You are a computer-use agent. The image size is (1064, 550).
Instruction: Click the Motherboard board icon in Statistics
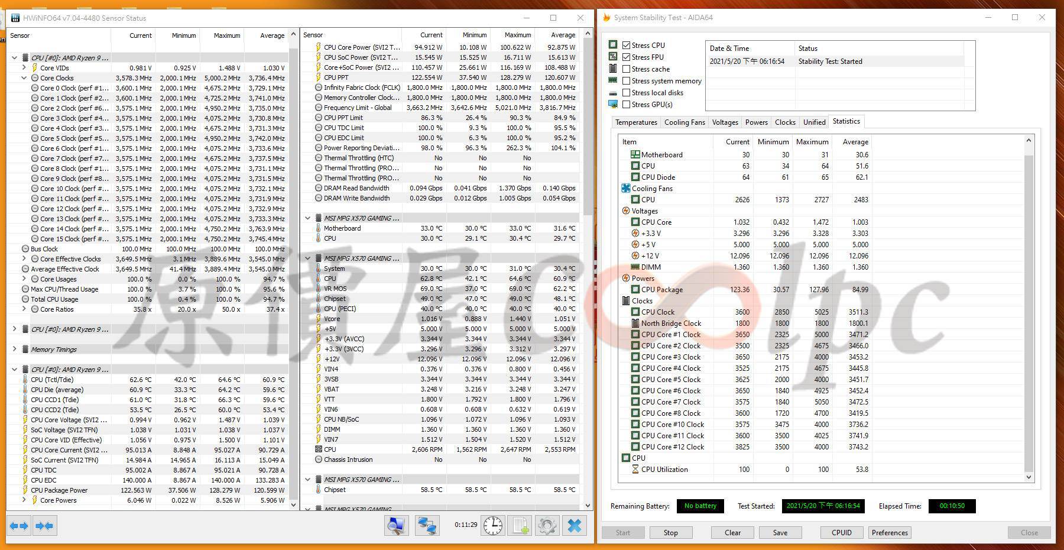pyautogui.click(x=635, y=154)
